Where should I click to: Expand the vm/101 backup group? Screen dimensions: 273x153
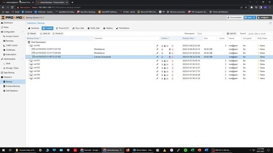pos(29,61)
